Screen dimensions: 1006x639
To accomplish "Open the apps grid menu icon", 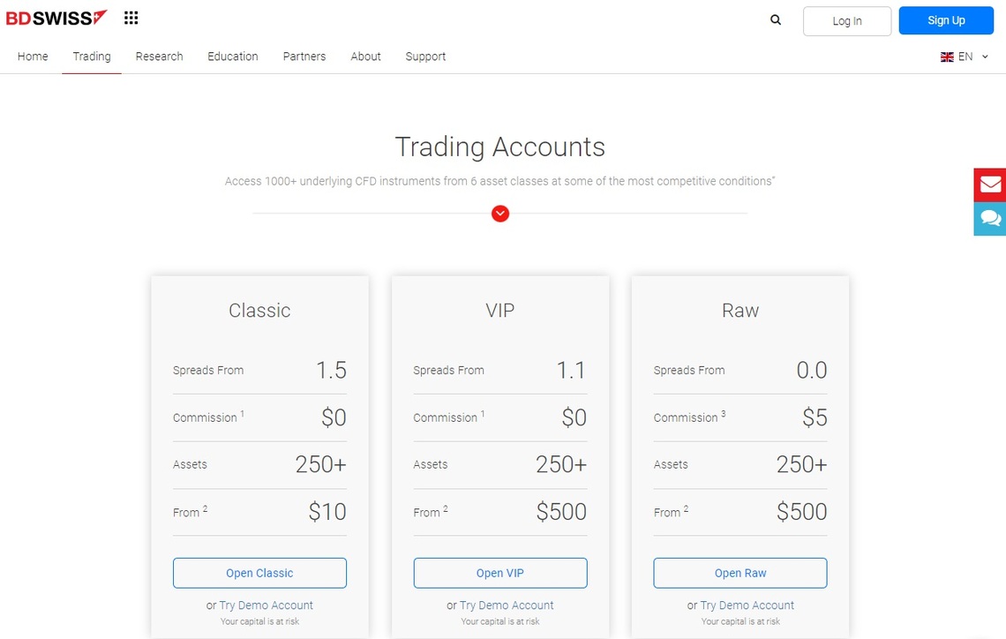I will tap(131, 18).
